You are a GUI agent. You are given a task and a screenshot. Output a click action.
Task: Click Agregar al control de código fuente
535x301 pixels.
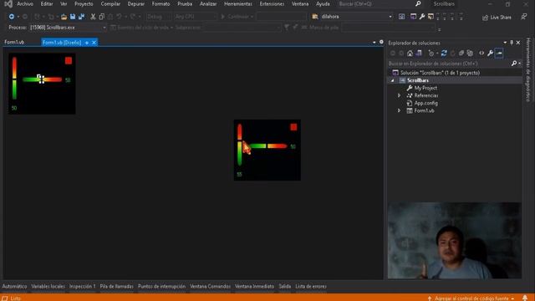[471, 298]
